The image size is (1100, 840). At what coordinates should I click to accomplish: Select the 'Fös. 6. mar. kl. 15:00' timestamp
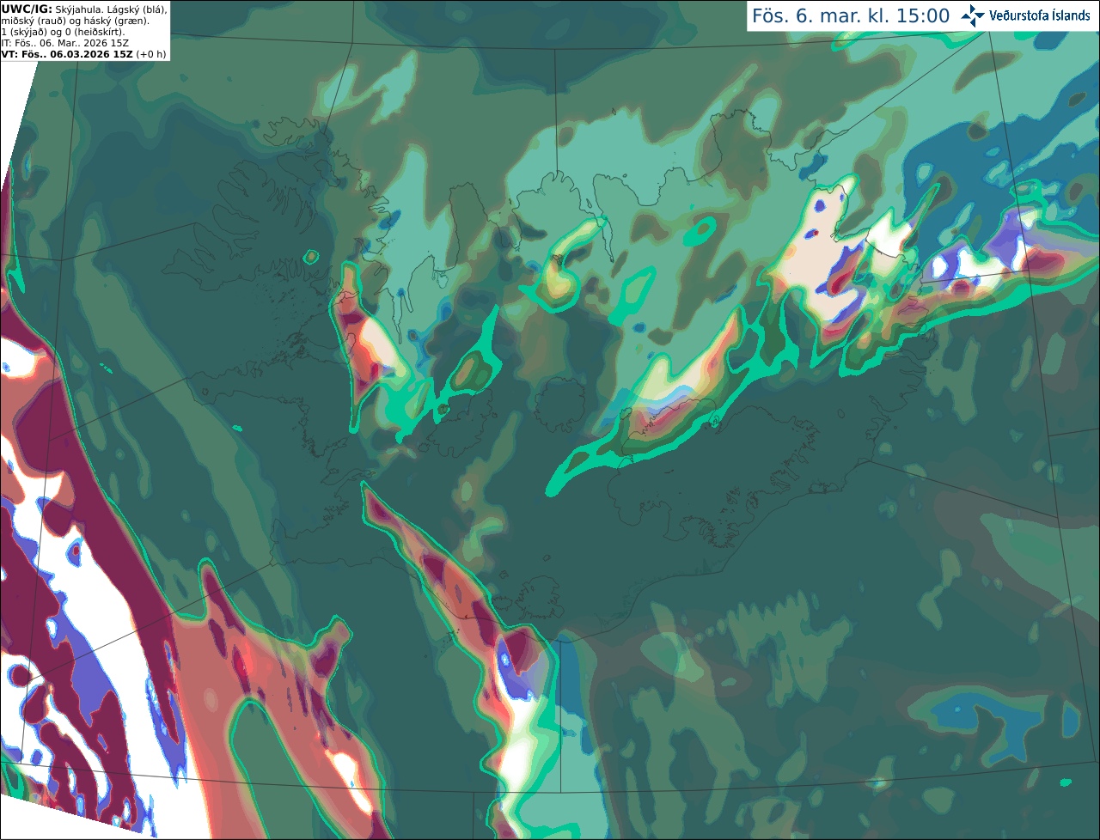[851, 15]
